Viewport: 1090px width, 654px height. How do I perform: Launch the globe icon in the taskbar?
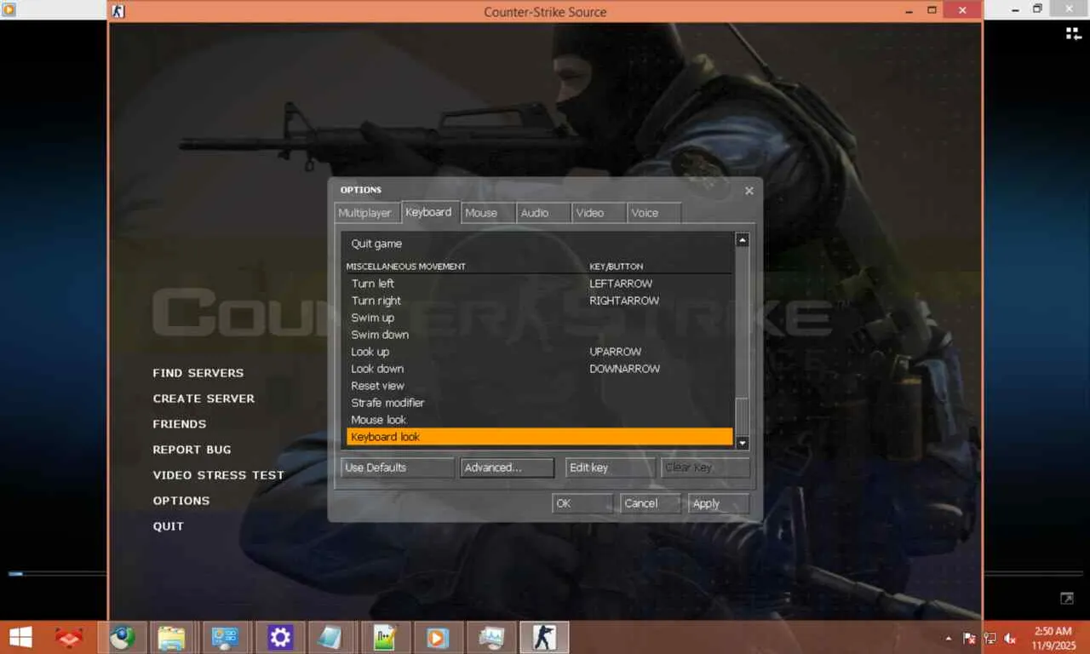tap(122, 637)
